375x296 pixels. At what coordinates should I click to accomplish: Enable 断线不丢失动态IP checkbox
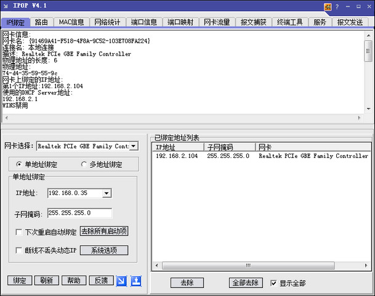tap(19, 250)
